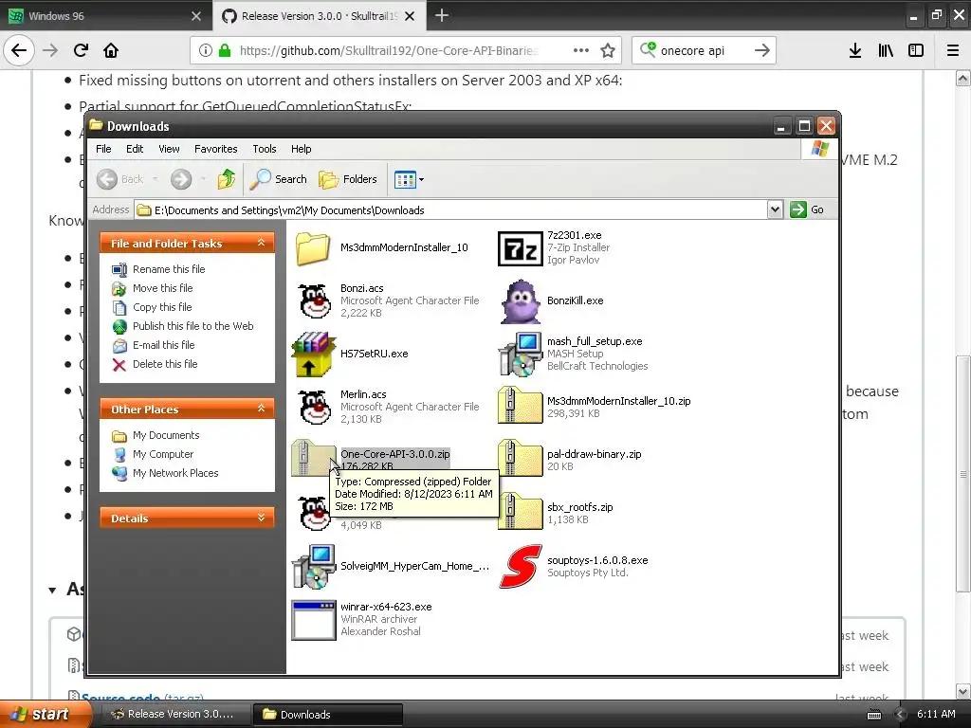The width and height of the screenshot is (971, 728).
Task: Click the Windows Start button
Action: tap(44, 714)
